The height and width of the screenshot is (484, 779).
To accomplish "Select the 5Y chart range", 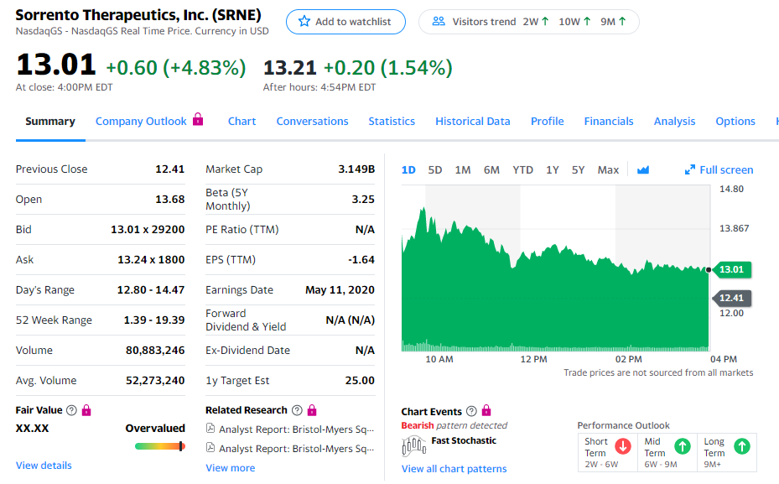I will (x=579, y=170).
